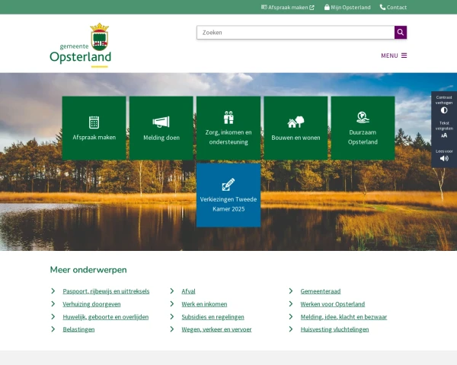
Task: Click the gemeente Opsterland logo
Action: click(x=81, y=45)
